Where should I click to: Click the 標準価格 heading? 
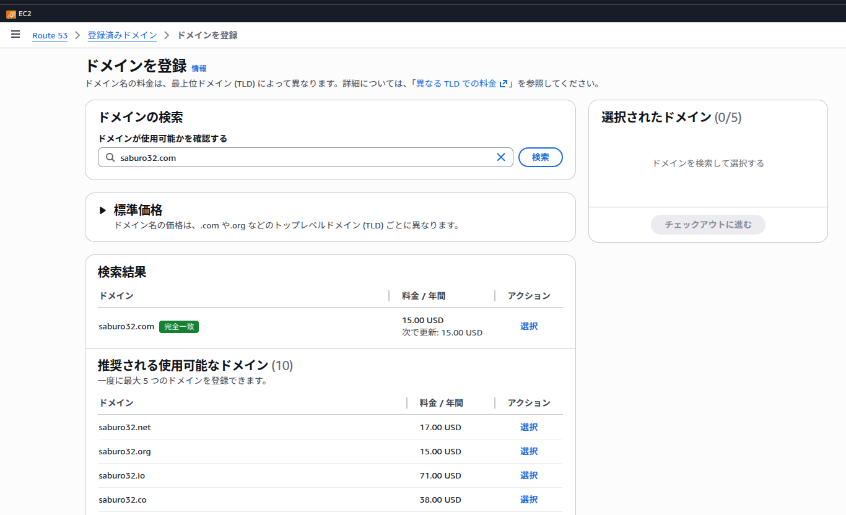click(x=138, y=210)
